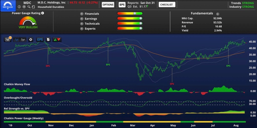This screenshot has height=128, width=257.
Task: Switch chart range to 1yr
Action: pyautogui.click(x=17, y=40)
